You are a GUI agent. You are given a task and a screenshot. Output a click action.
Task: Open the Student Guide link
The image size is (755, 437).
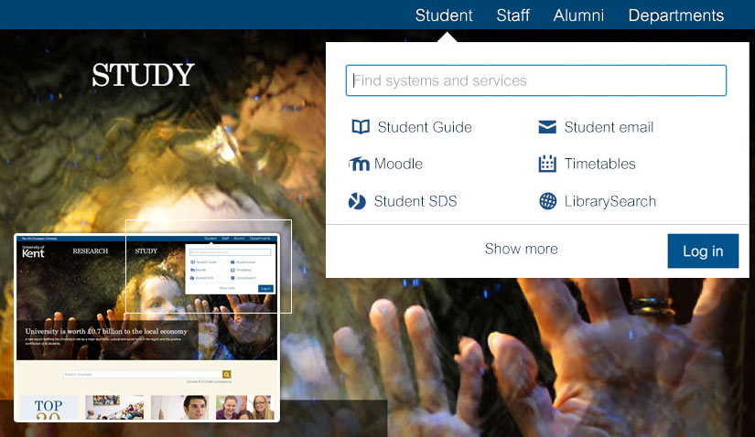coord(425,127)
